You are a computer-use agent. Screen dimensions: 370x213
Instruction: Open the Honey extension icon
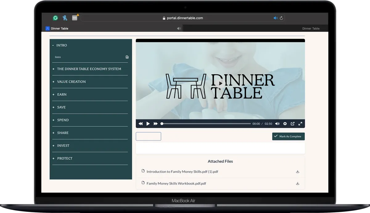click(x=65, y=18)
